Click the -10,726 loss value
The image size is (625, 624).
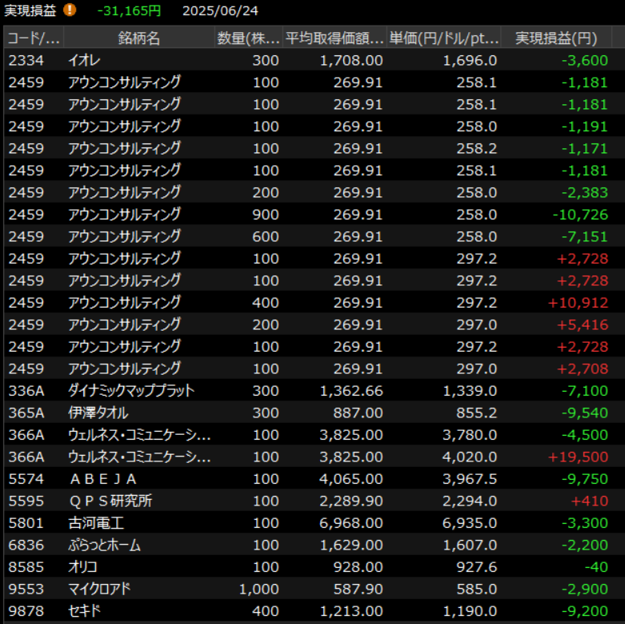tap(580, 215)
